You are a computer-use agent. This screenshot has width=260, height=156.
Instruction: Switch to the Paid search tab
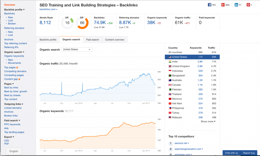pos(92,40)
